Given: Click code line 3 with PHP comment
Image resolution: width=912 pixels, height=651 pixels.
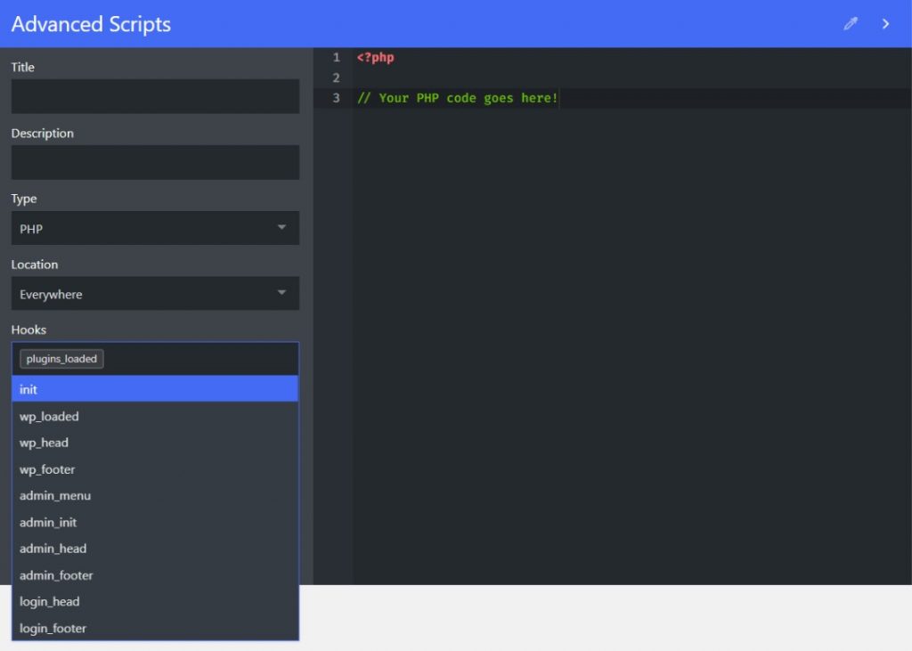Looking at the screenshot, I should click(x=457, y=98).
